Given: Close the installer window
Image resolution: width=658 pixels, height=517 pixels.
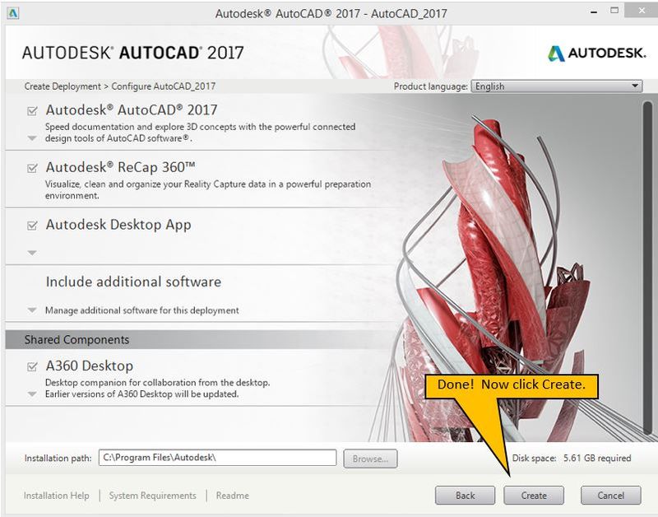Looking at the screenshot, I should (642, 11).
